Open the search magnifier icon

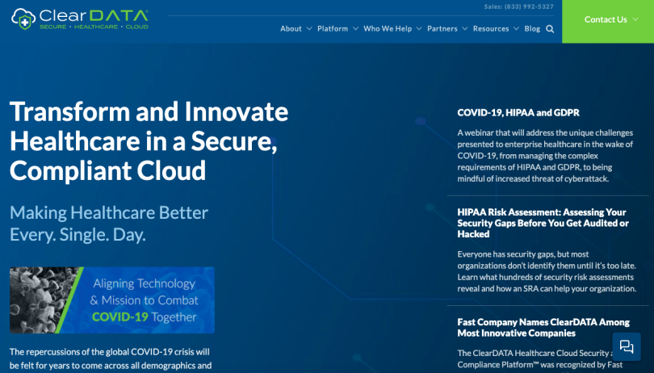point(550,29)
